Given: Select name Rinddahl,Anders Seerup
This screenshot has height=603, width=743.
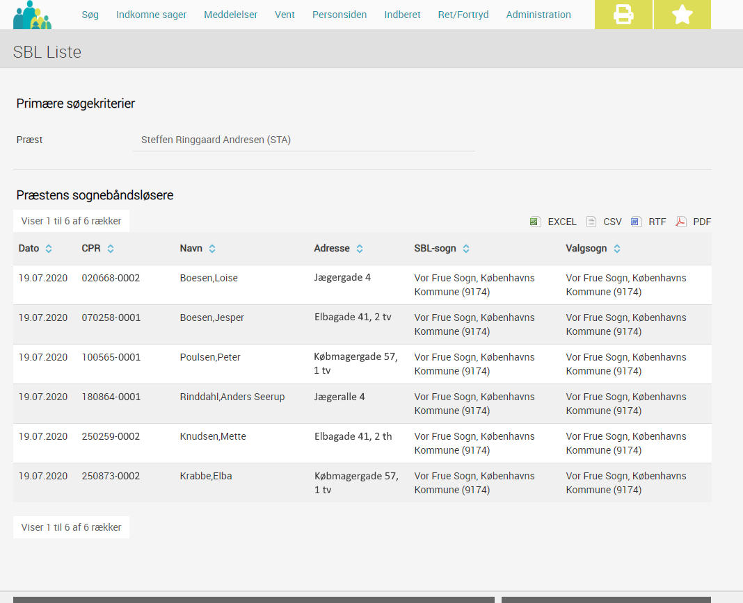Looking at the screenshot, I should tap(232, 397).
